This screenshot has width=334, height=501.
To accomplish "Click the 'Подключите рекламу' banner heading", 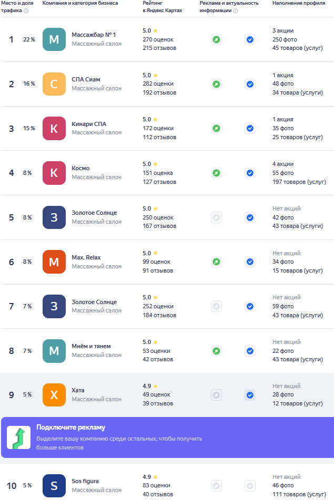I will coord(70,427).
